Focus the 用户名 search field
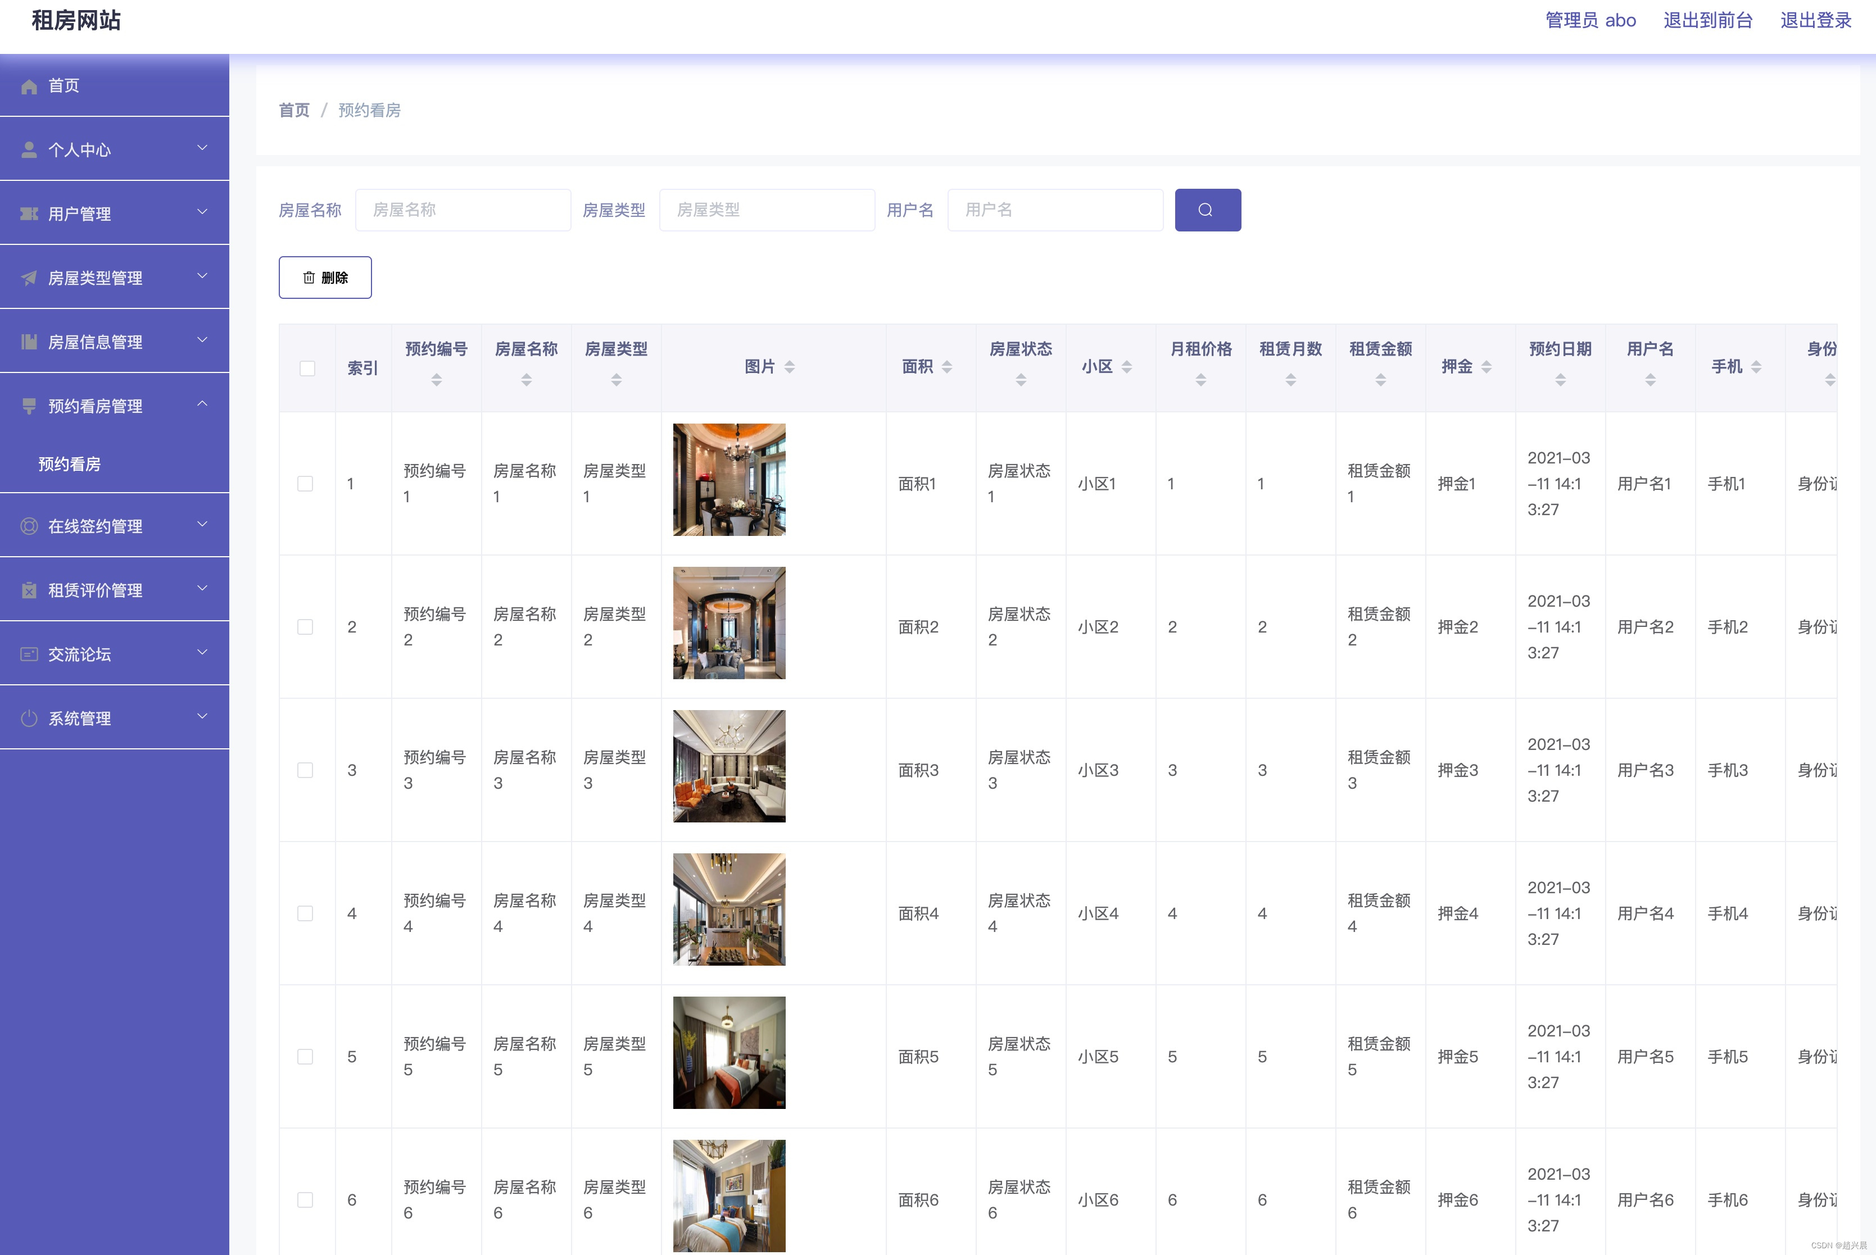 pos(1055,210)
